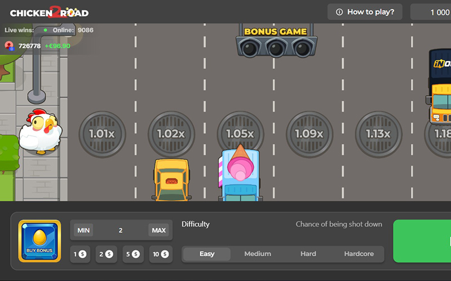
Task: Select the 1.09x manhole multiplier
Action: click(309, 134)
